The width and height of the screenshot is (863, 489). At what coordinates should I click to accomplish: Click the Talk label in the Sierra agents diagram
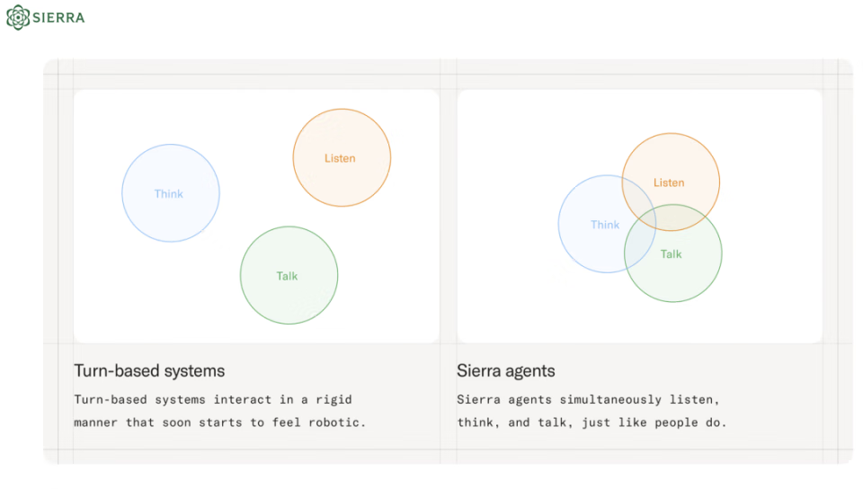point(671,254)
